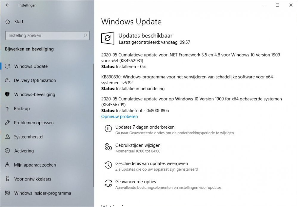
Task: Click the sidebar vertical scrollbar
Action: tap(93, 125)
